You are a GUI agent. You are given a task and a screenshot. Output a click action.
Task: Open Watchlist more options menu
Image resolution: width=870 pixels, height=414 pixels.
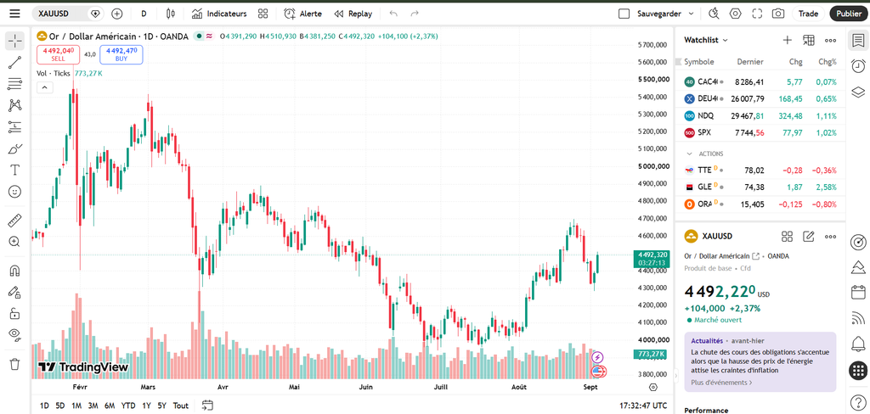pyautogui.click(x=830, y=40)
